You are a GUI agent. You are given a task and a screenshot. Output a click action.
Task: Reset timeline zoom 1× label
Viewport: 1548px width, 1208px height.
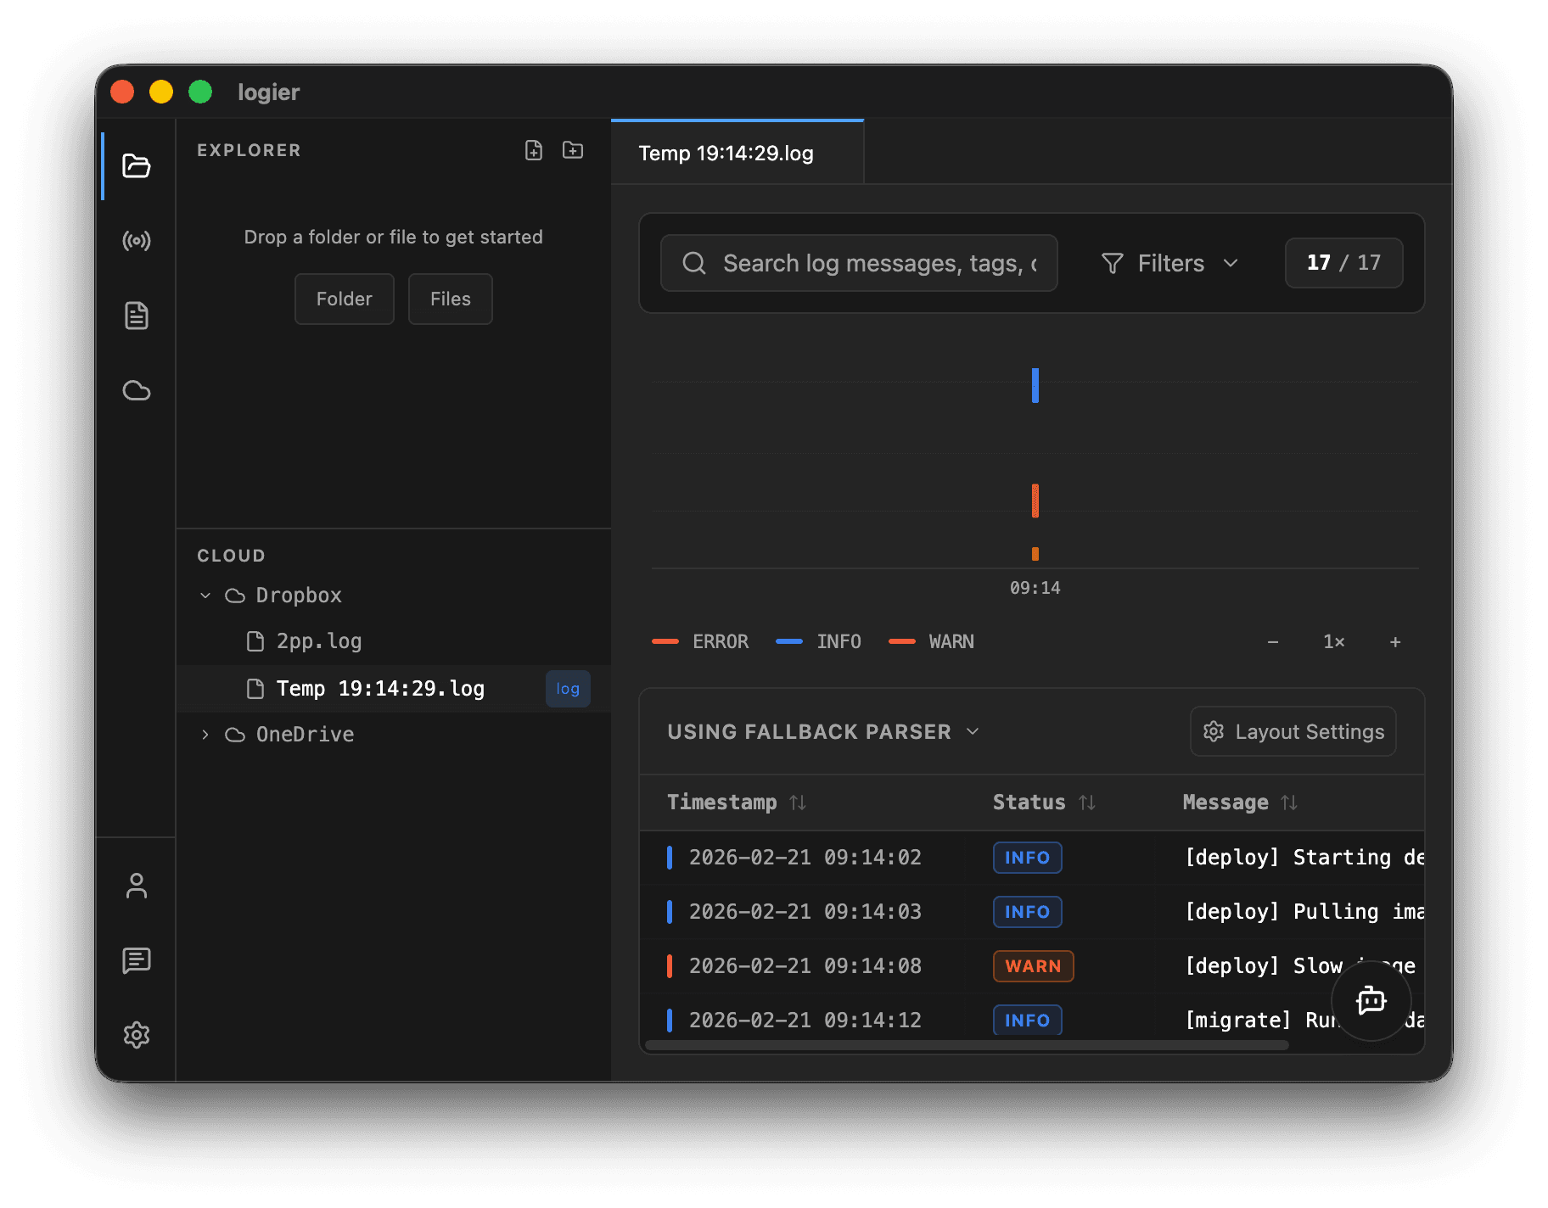1334,642
